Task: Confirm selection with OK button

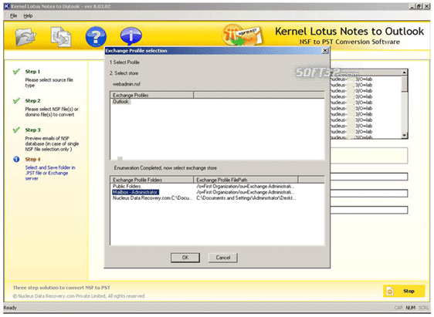Action: coord(185,258)
